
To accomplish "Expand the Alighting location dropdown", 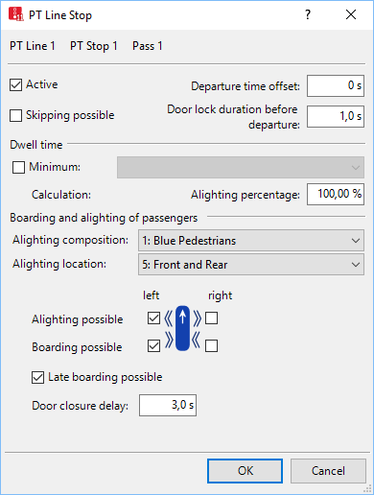I will point(251,264).
